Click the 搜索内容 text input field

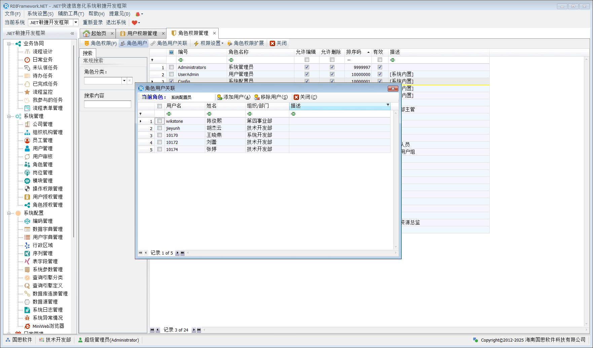pyautogui.click(x=108, y=104)
